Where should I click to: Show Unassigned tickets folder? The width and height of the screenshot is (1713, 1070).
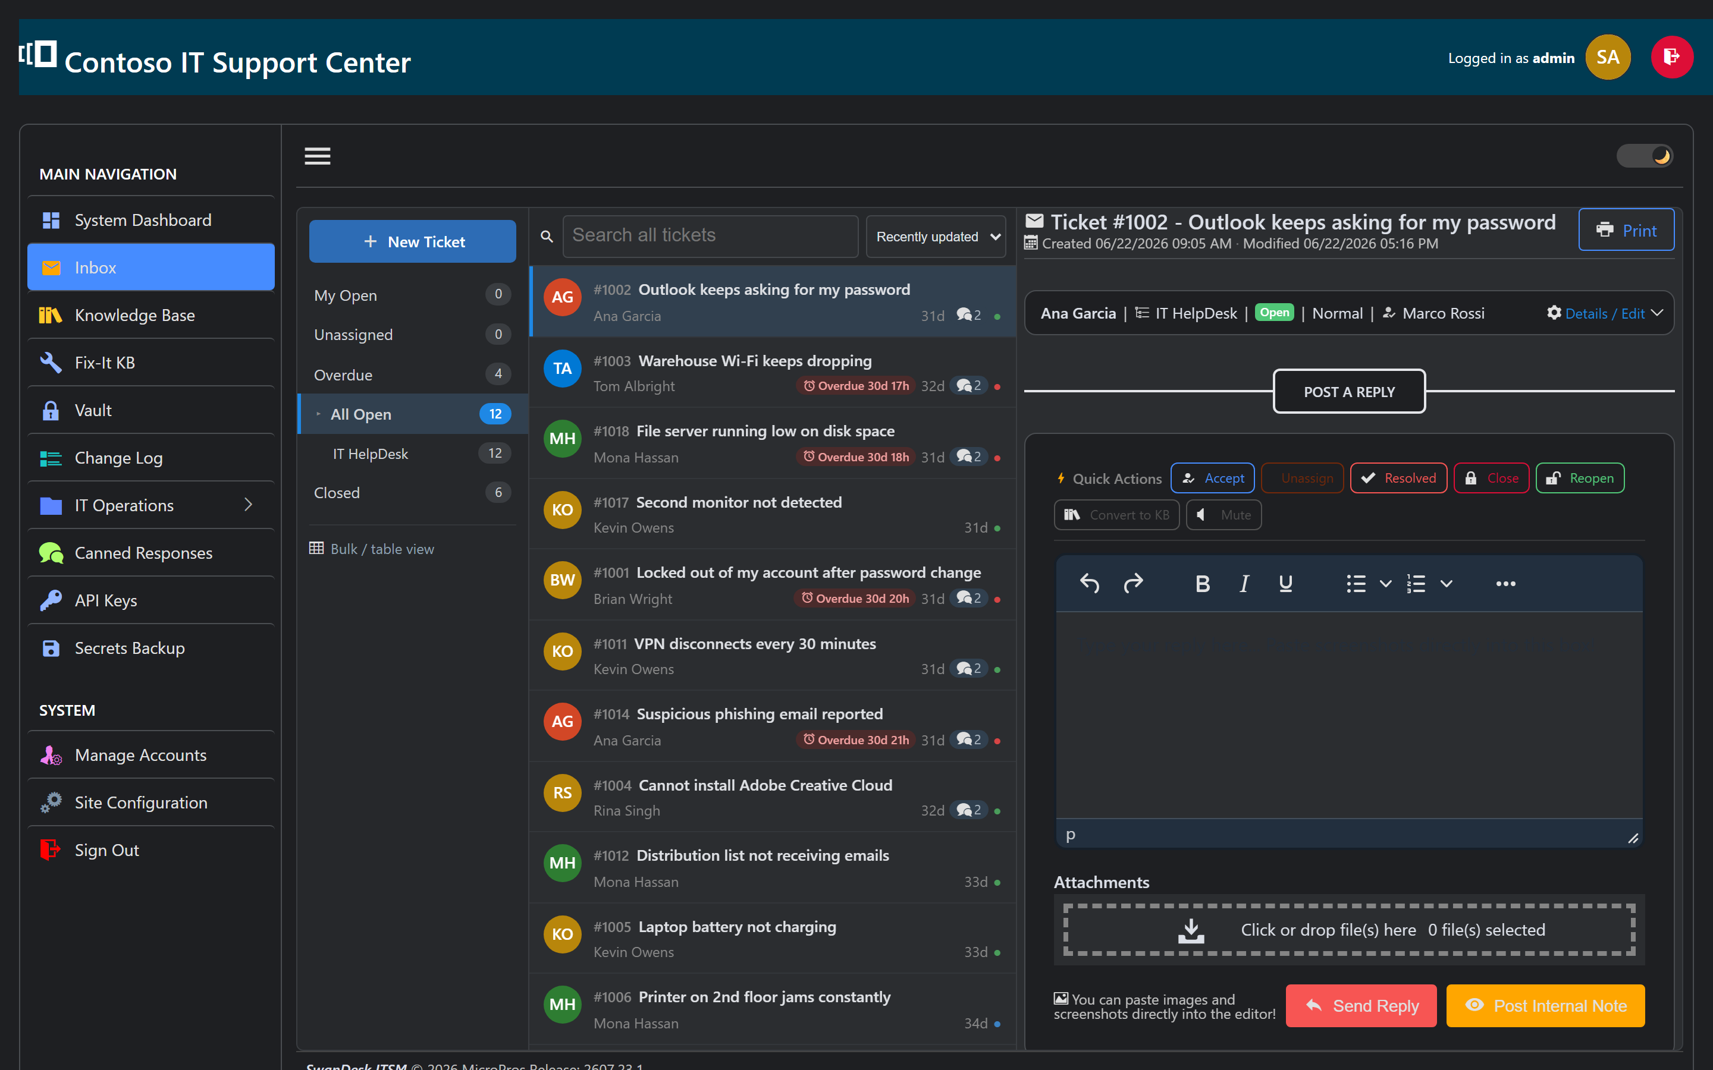pyautogui.click(x=413, y=335)
